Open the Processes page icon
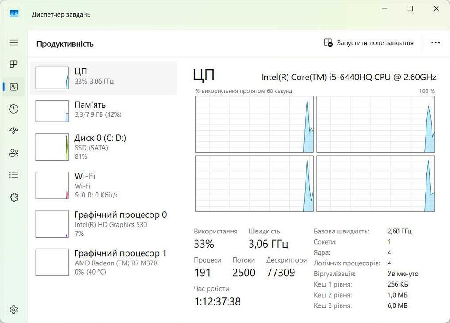Image resolution: width=450 pixels, height=323 pixels. click(14, 64)
